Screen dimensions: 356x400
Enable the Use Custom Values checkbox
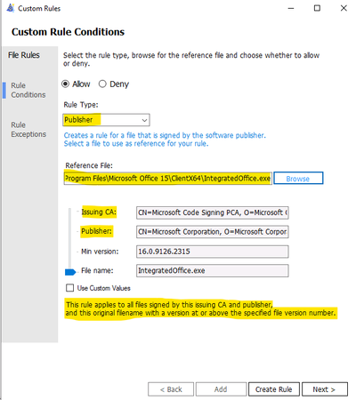point(69,288)
